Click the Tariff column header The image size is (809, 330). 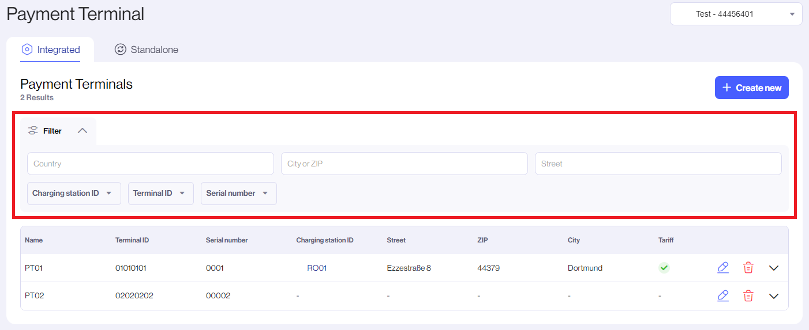tap(666, 240)
